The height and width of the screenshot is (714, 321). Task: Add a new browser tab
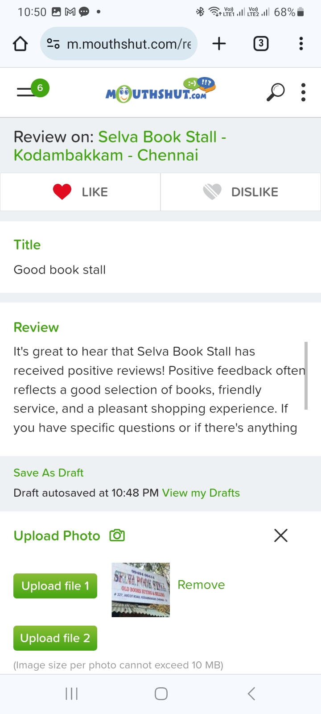(219, 44)
